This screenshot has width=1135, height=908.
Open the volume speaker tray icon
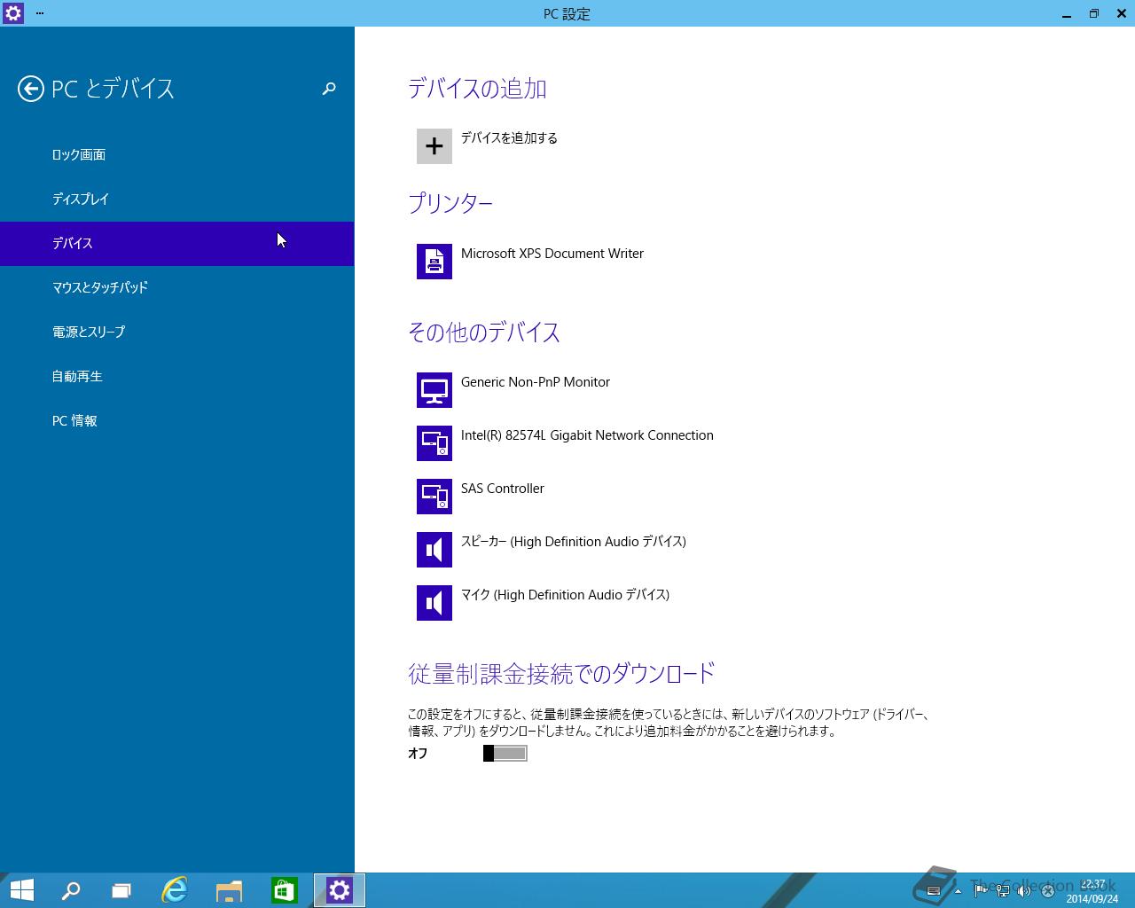click(x=1024, y=891)
